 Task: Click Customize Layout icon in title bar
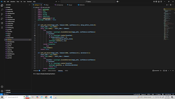click(154, 2)
